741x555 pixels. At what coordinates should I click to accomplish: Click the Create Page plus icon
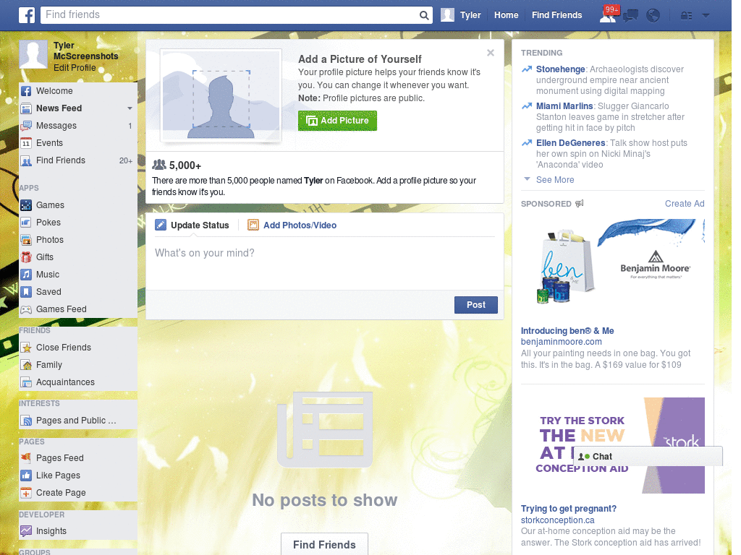pyautogui.click(x=27, y=493)
